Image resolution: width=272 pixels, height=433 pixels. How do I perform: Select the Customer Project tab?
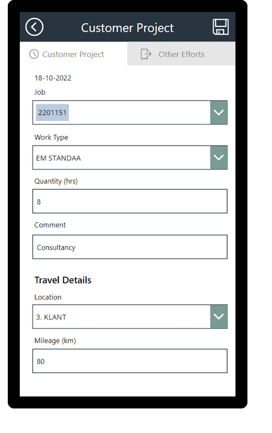click(x=74, y=54)
